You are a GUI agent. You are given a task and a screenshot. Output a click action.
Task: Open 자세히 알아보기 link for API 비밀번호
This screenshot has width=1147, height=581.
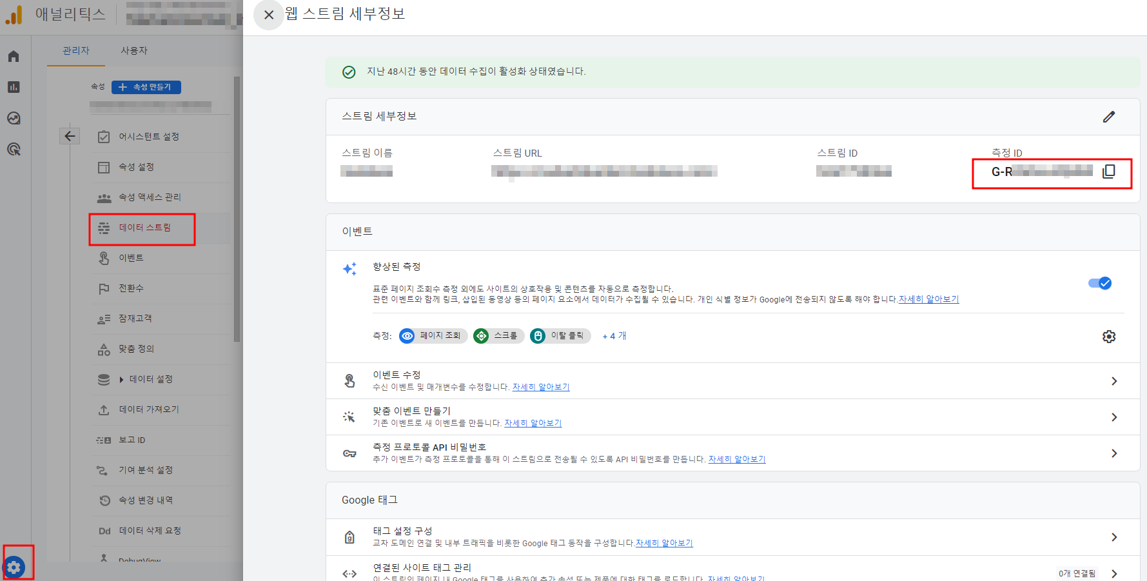[737, 459]
